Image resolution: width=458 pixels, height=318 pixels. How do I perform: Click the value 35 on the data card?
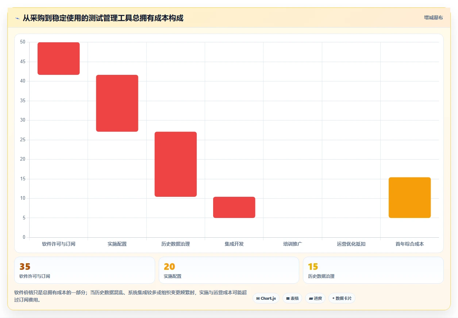click(25, 267)
